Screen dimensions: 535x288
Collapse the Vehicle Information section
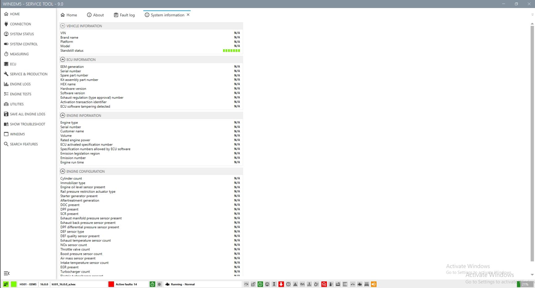(63, 26)
